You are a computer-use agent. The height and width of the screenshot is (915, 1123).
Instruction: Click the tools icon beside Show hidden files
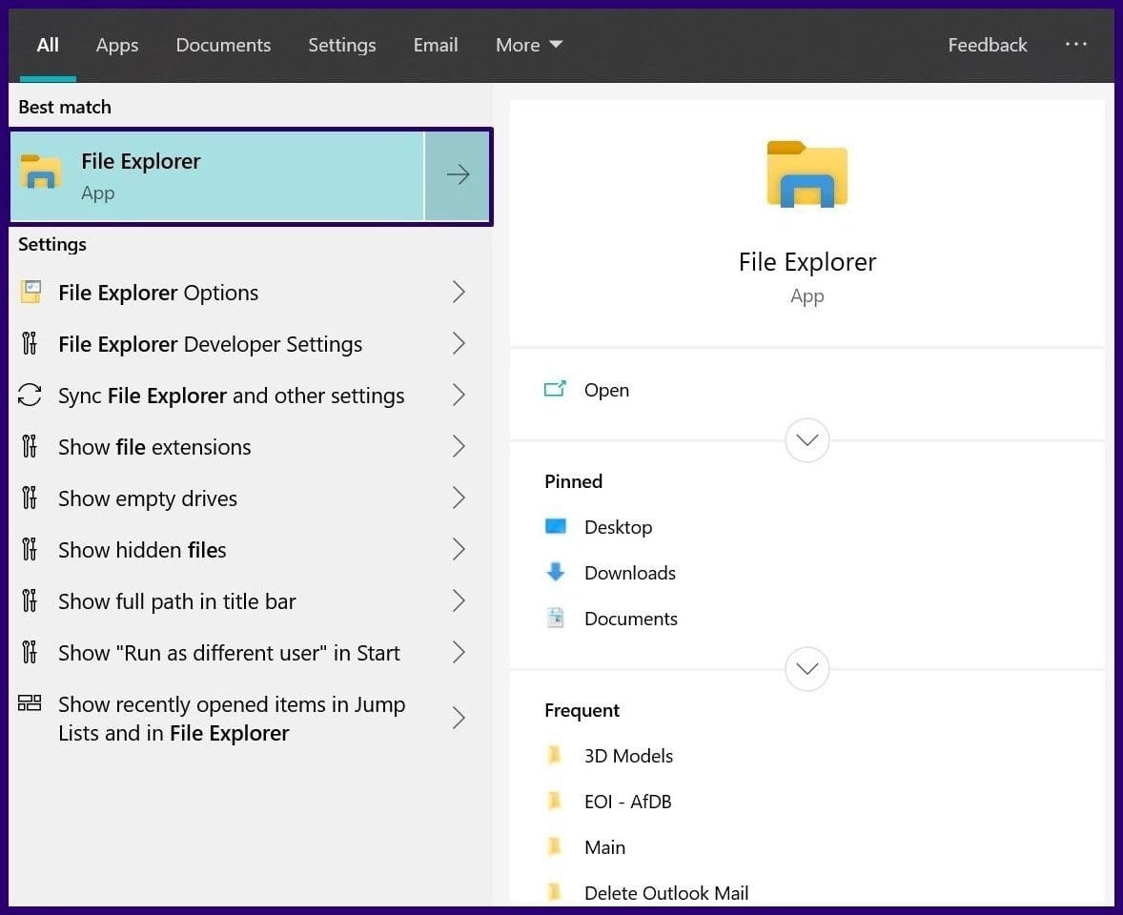tap(30, 549)
